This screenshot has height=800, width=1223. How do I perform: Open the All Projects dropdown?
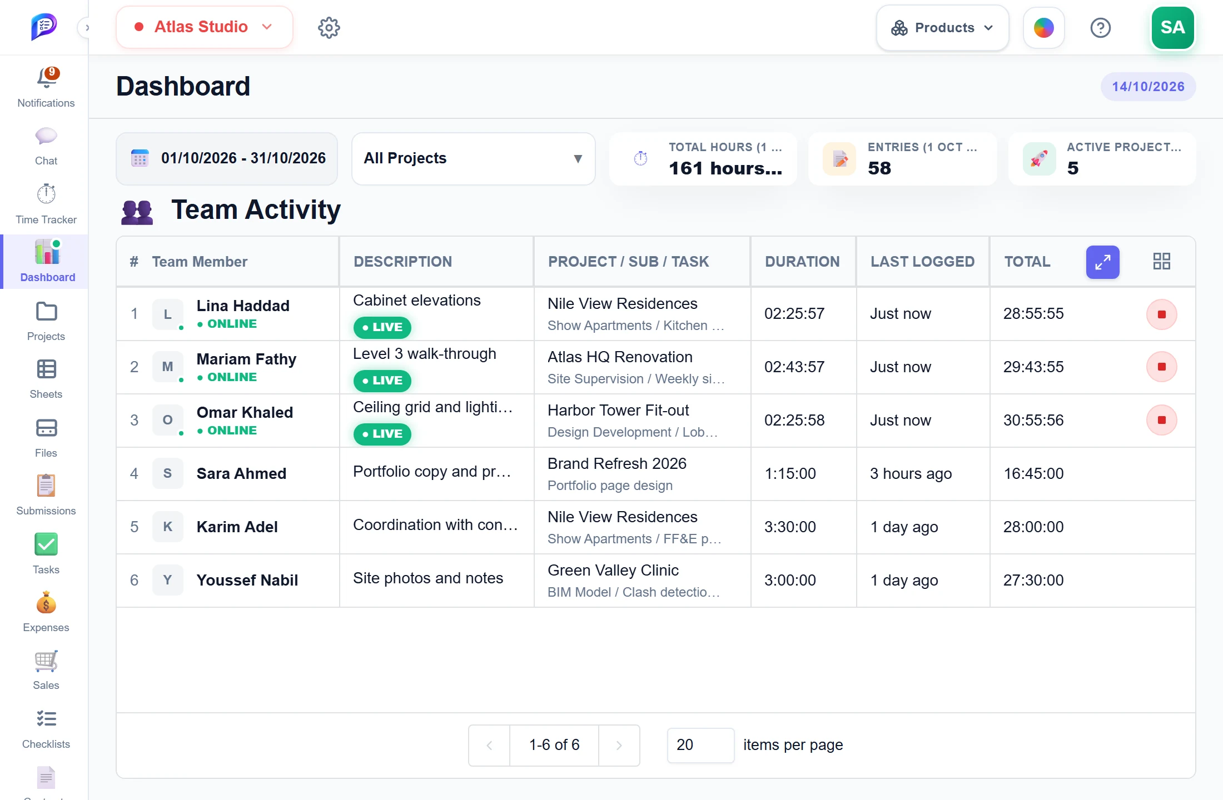click(x=473, y=158)
